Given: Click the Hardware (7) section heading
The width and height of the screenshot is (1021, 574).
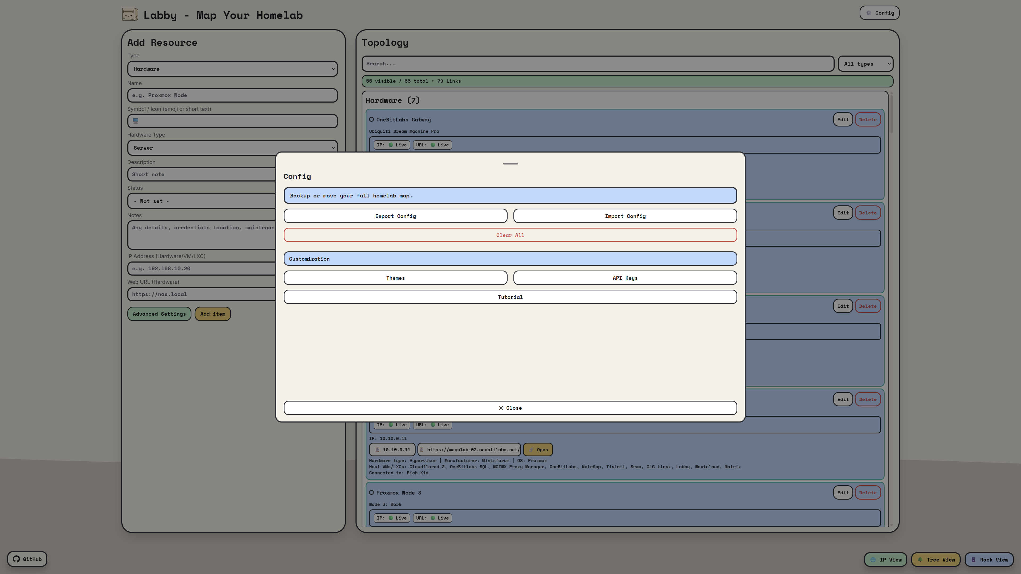Looking at the screenshot, I should pyautogui.click(x=392, y=101).
